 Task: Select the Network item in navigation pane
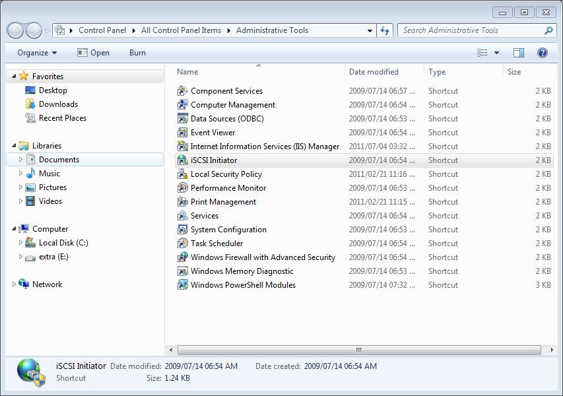point(47,284)
